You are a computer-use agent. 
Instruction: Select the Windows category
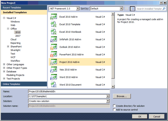[x=15, y=22]
